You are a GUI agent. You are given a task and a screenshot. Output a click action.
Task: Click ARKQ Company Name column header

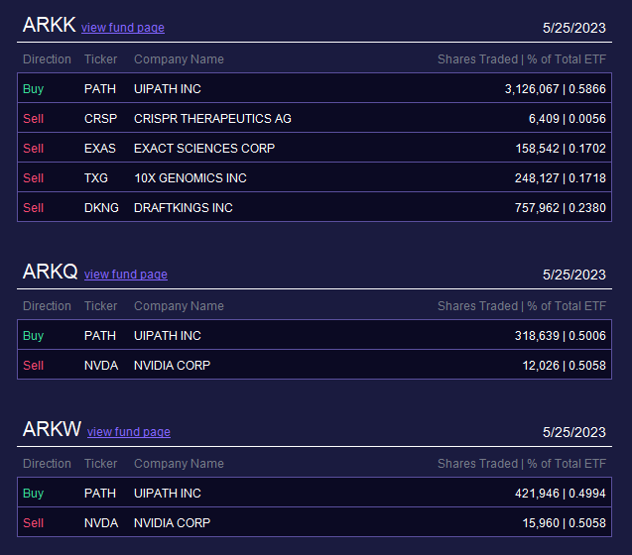(179, 306)
